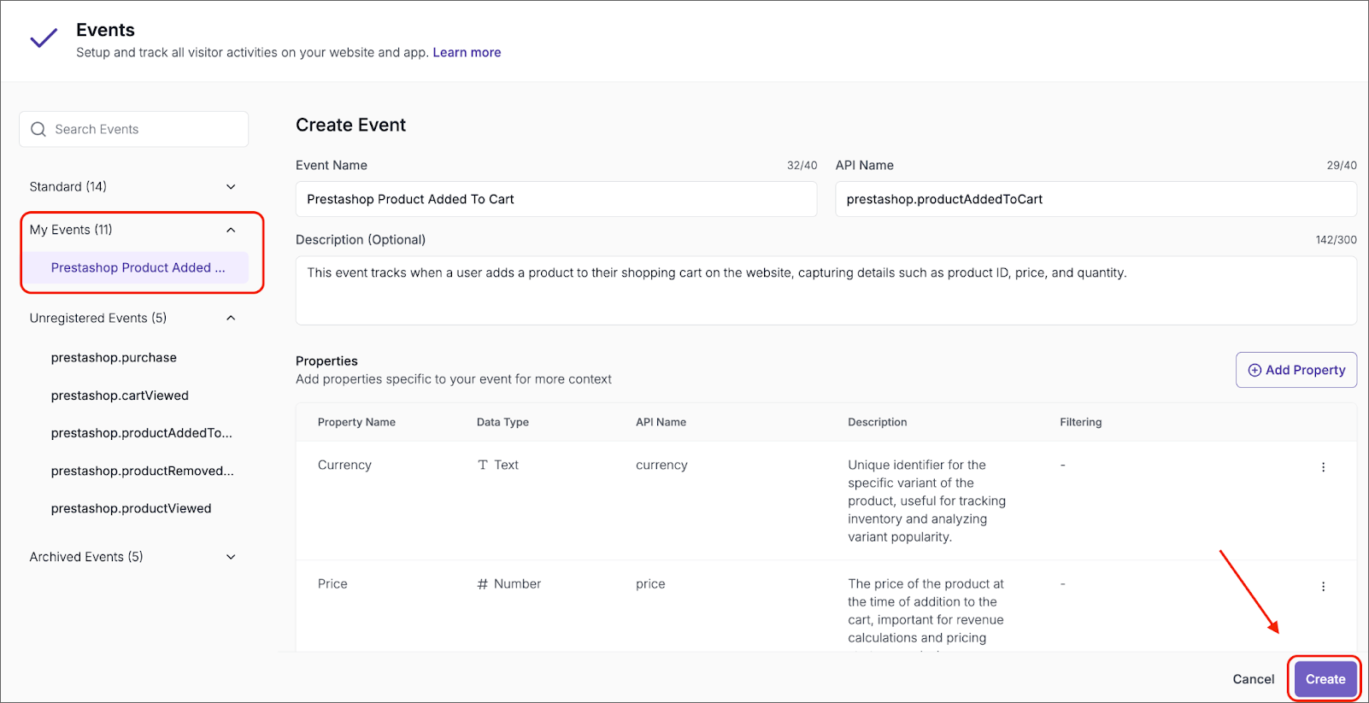Image resolution: width=1369 pixels, height=703 pixels.
Task: Click the Create Event heading
Action: [x=350, y=125]
